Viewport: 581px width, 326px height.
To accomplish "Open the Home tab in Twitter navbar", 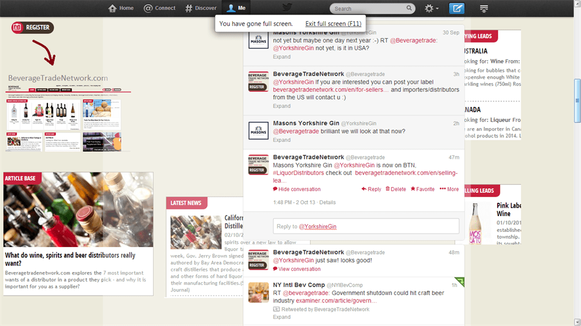I will pyautogui.click(x=121, y=8).
